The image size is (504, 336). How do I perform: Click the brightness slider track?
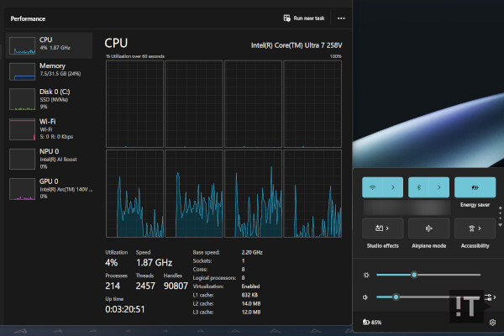point(445,275)
